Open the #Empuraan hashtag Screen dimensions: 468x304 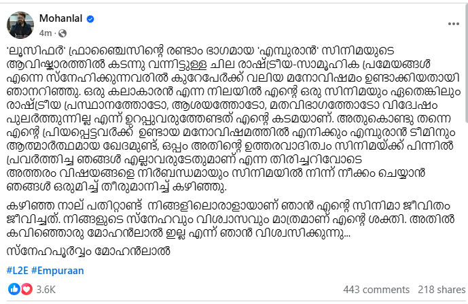[58, 271]
